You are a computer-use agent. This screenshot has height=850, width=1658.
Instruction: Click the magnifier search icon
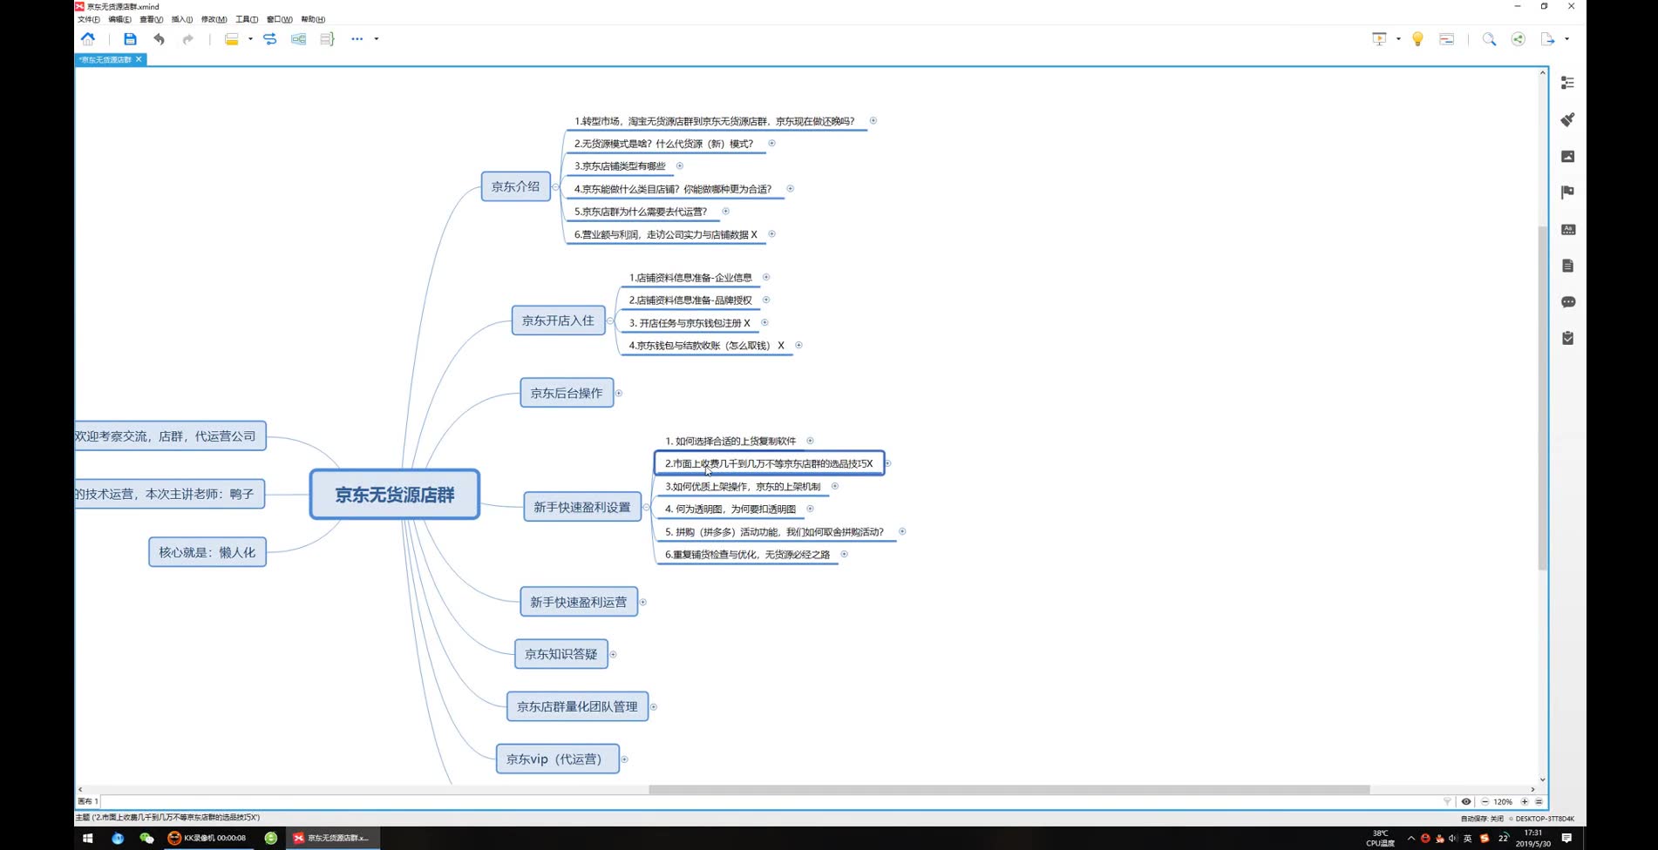pos(1489,38)
